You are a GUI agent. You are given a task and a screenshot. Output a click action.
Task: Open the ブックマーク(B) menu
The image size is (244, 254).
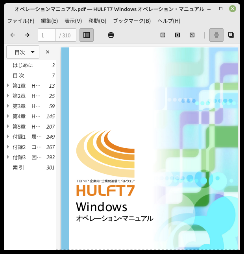pos(132,21)
